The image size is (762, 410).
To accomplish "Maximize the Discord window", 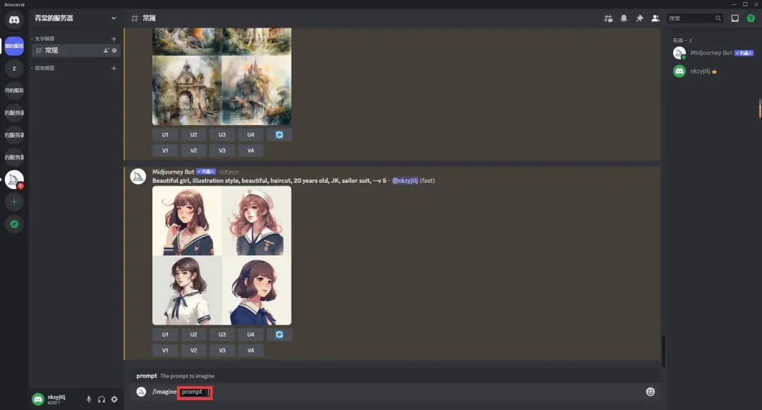I will point(745,4).
